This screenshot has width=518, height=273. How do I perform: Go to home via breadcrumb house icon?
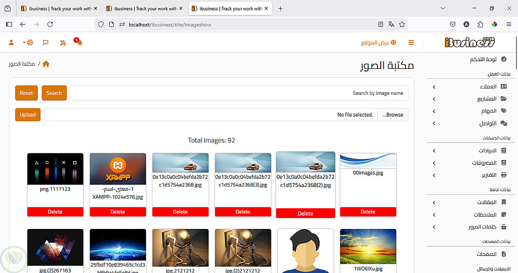[x=46, y=64]
